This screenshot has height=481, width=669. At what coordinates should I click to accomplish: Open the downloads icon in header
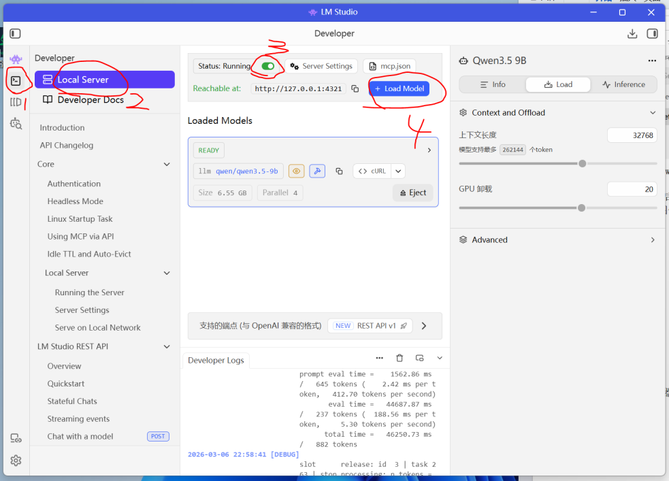[632, 34]
